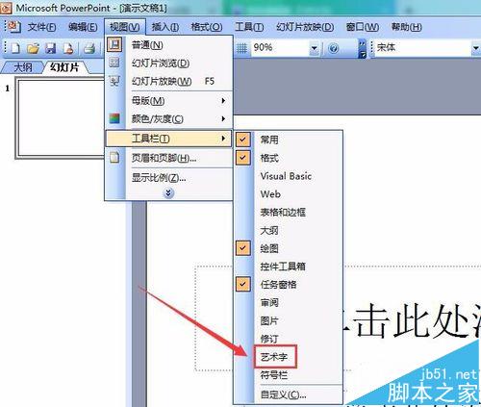Close the 视图(V) menu header

(x=125, y=27)
